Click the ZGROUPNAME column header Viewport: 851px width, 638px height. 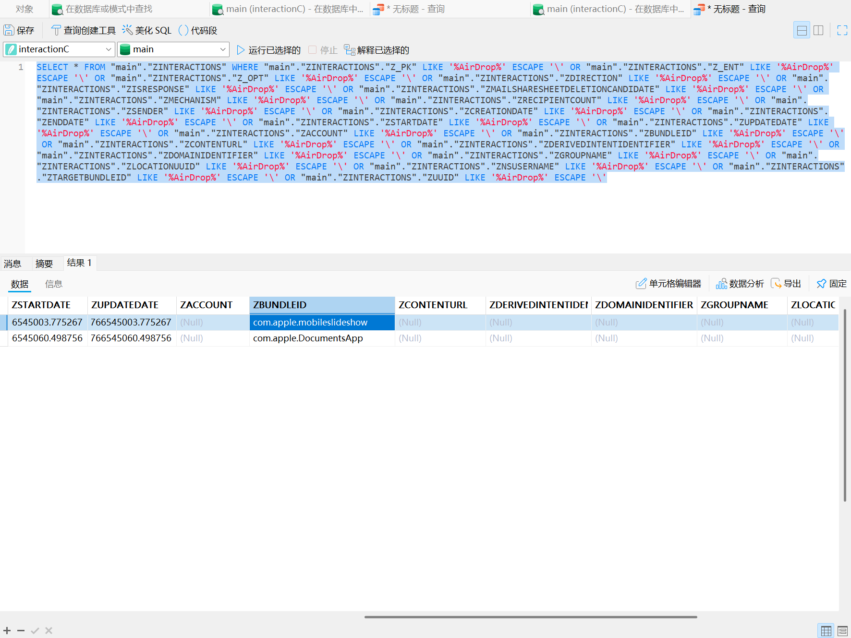[742, 305]
